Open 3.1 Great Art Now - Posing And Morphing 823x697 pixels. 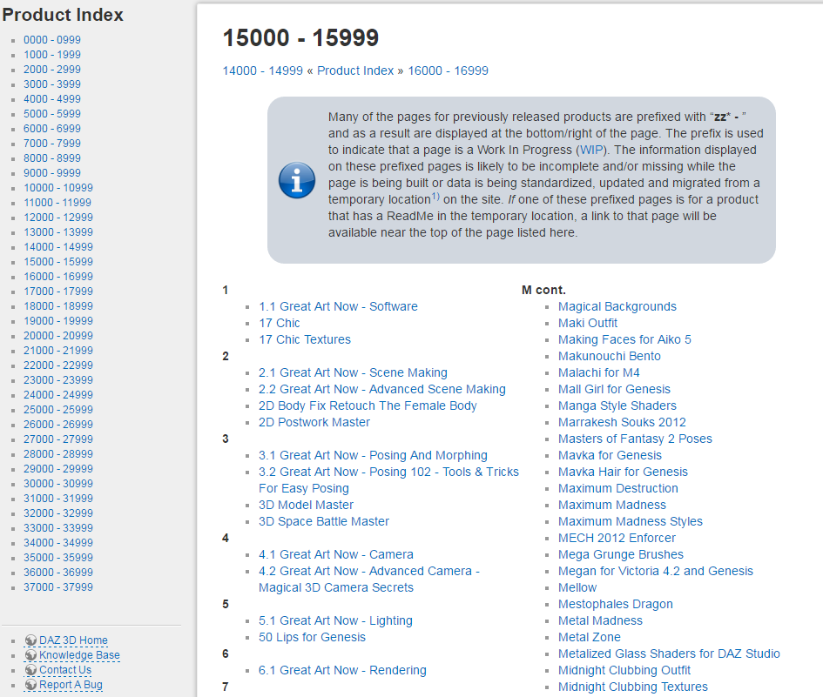tap(373, 455)
